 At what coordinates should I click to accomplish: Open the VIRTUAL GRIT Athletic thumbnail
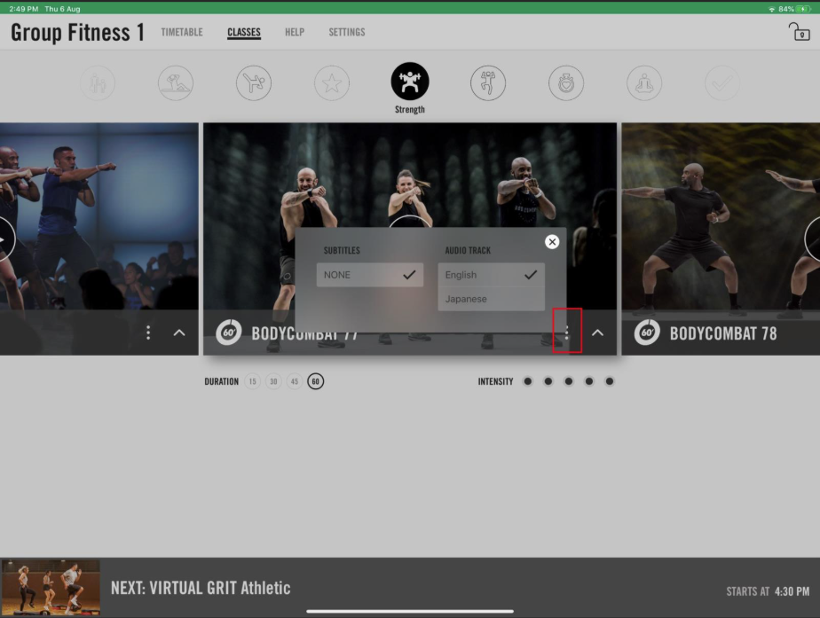[x=51, y=587]
